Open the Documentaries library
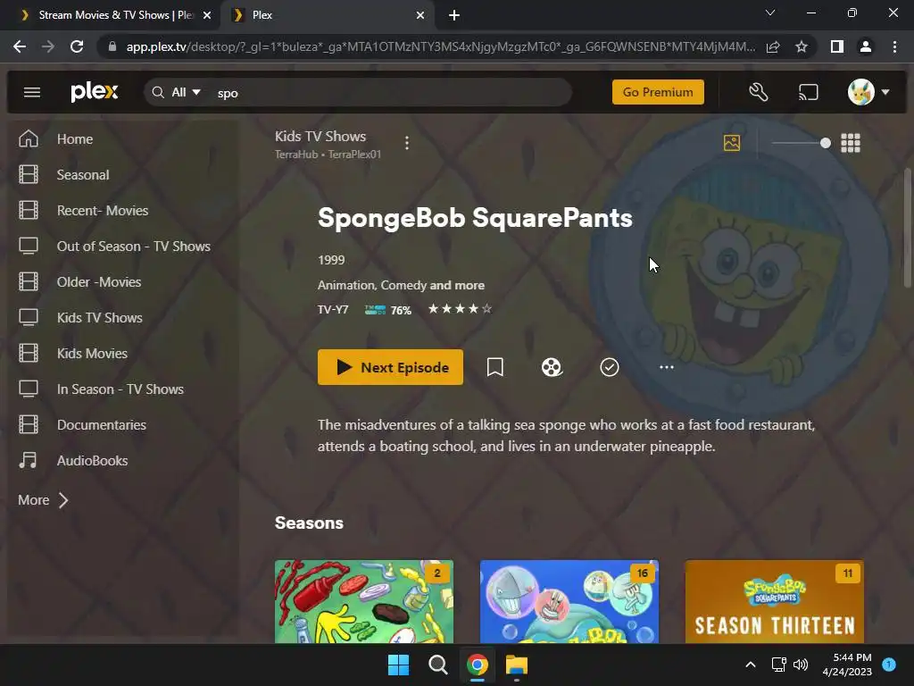 102,424
